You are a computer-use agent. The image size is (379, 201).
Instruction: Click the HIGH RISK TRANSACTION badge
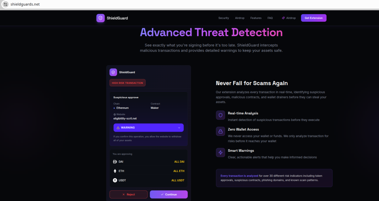point(127,83)
